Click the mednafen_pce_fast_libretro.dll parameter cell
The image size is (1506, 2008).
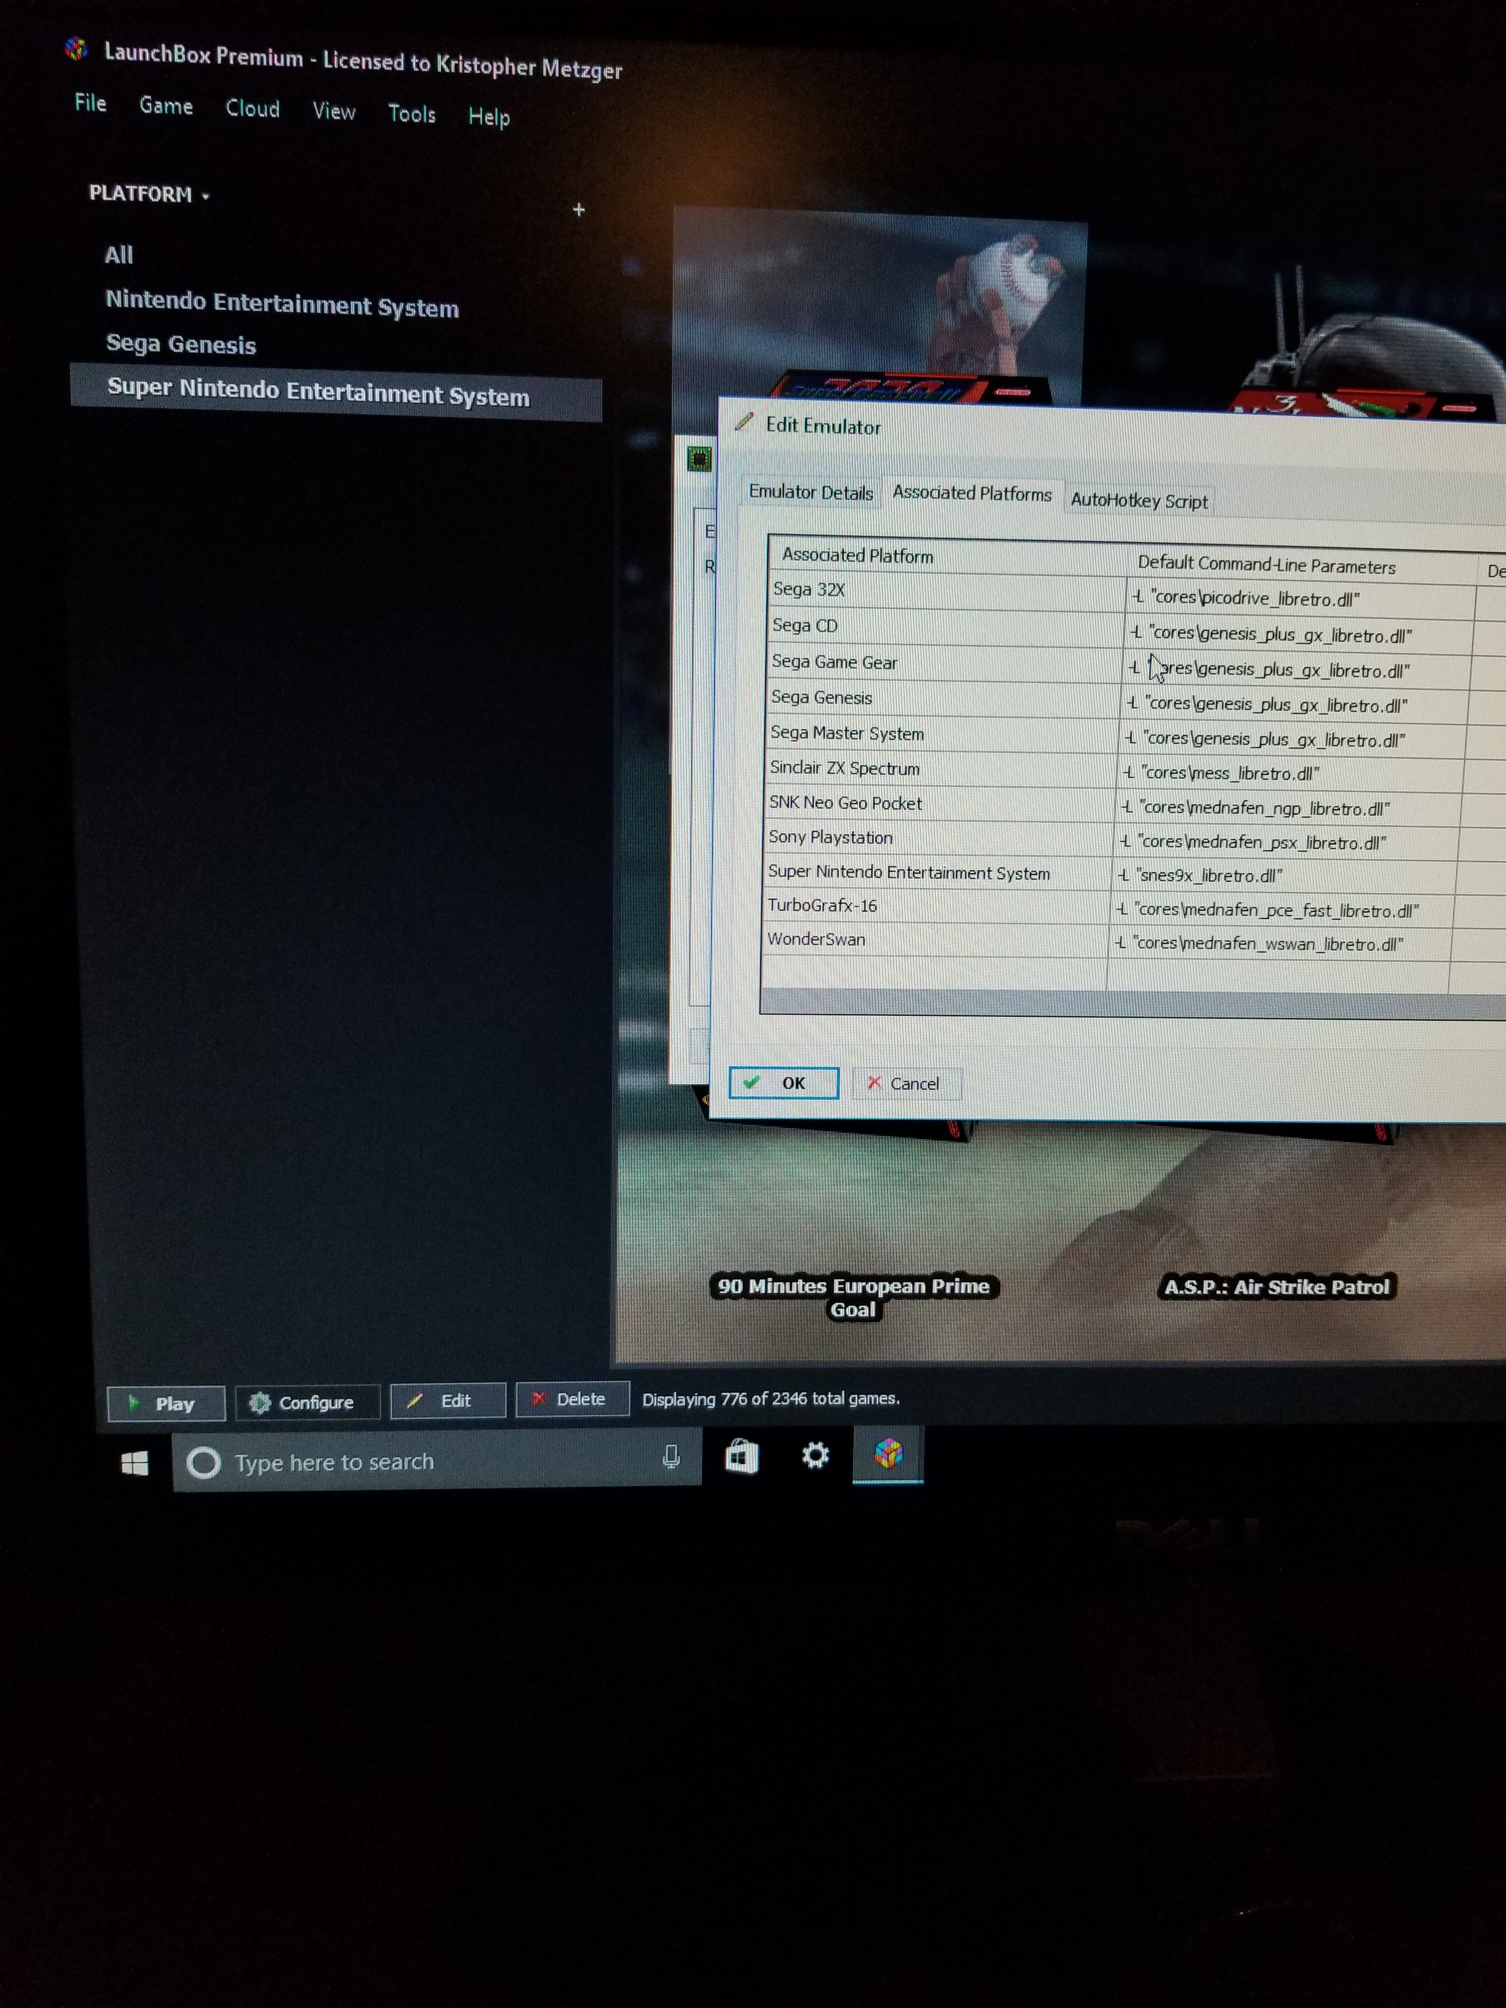point(1283,910)
